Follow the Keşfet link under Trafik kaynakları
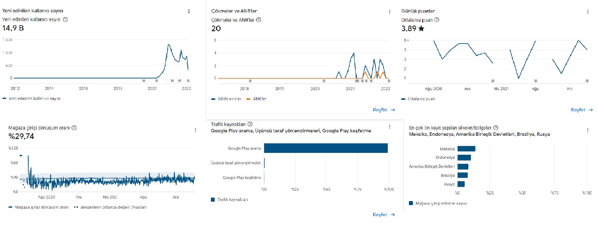Screen dimensions: 599x225 384,215
